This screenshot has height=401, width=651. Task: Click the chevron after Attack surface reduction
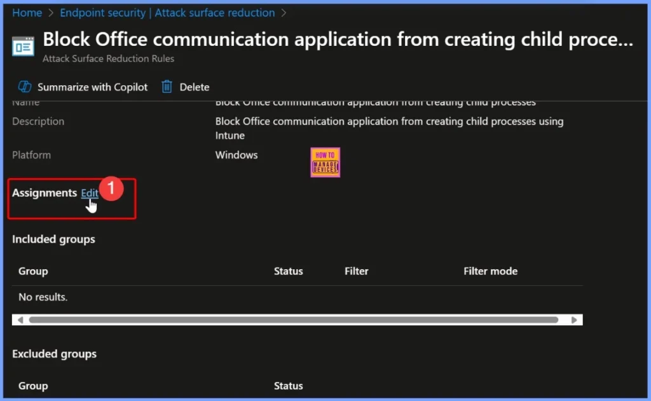point(284,12)
